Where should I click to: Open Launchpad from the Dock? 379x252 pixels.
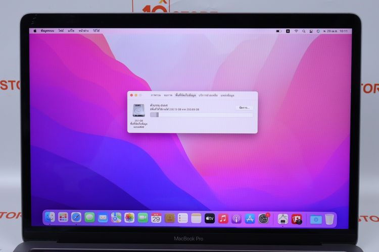(63, 218)
